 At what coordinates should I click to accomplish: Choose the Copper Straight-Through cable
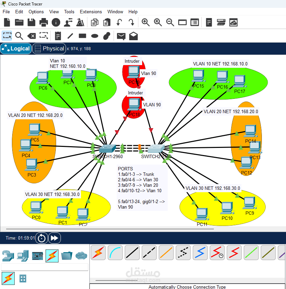132,252
